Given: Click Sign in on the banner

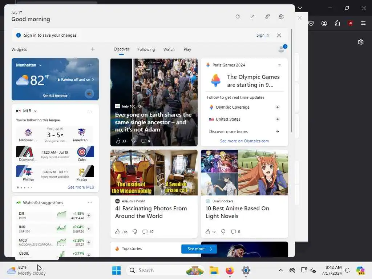Looking at the screenshot, I should point(262,35).
